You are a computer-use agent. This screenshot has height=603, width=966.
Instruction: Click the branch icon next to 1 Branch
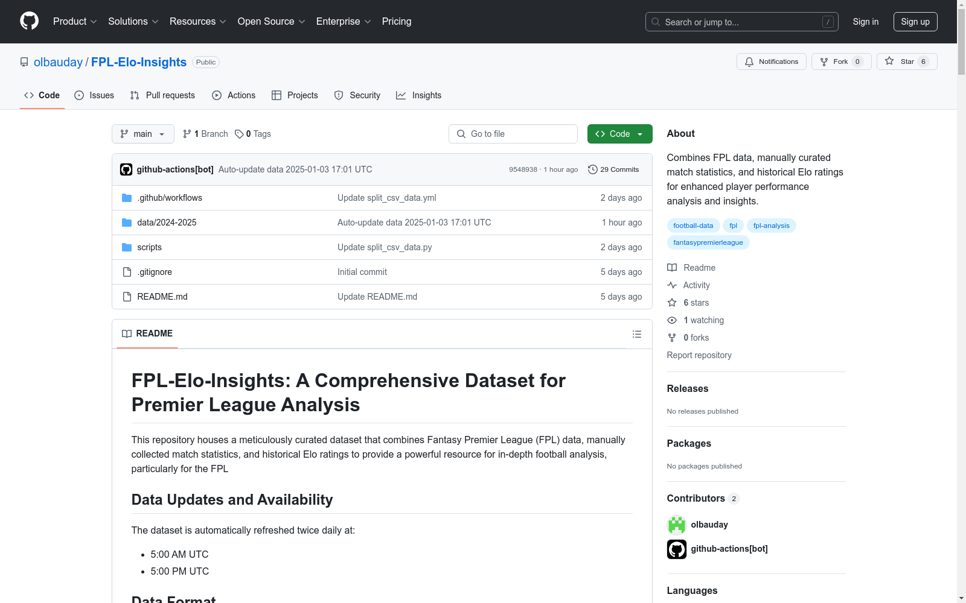coord(187,134)
